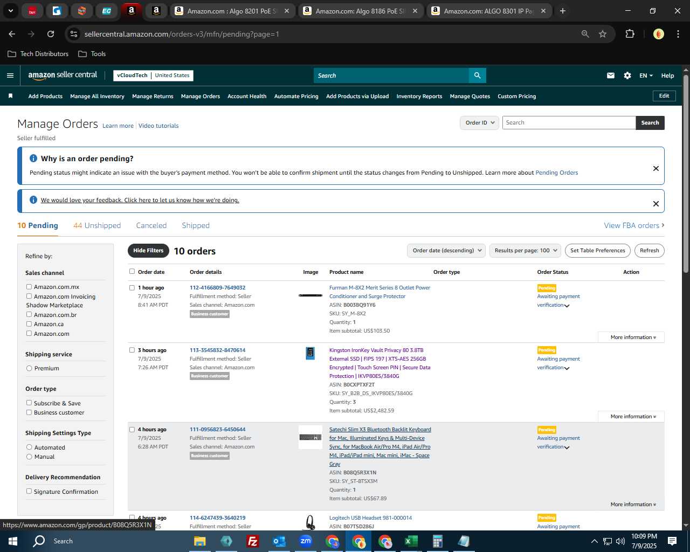Open the Chrome profile avatar

click(659, 34)
